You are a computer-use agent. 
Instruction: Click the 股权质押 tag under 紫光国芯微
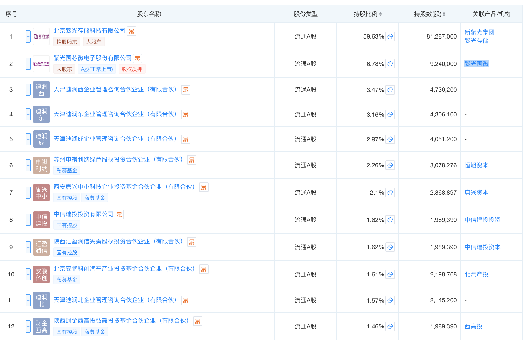click(132, 69)
